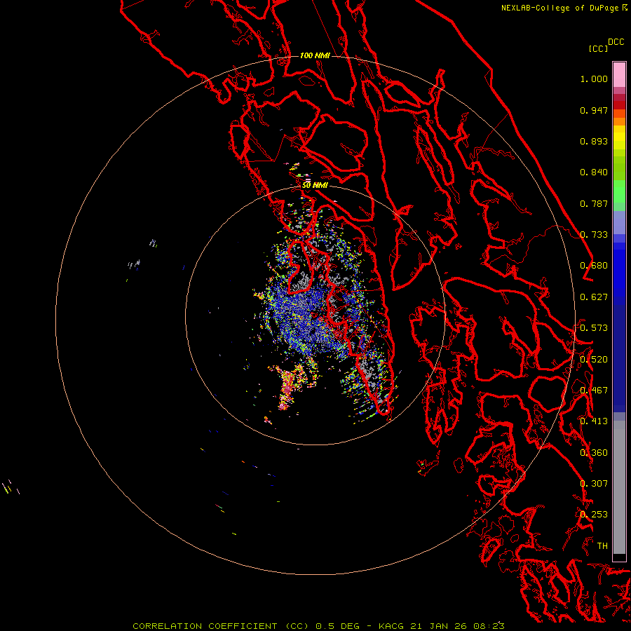Click the 0.733 value on color scale
The height and width of the screenshot is (631, 631).
pos(594,235)
